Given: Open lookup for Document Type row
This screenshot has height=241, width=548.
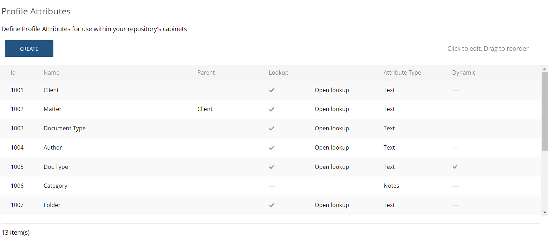Looking at the screenshot, I should 332,128.
